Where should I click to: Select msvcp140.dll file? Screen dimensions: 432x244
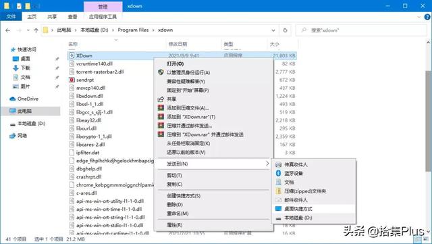click(x=90, y=88)
